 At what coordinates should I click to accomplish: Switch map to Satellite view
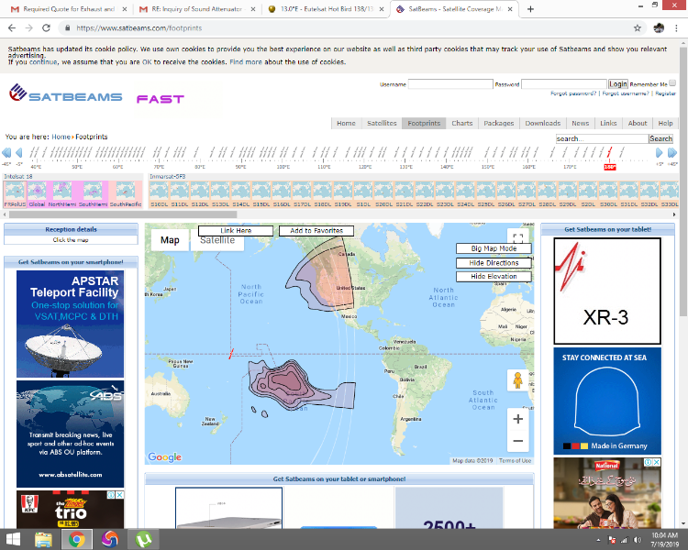pyautogui.click(x=217, y=240)
